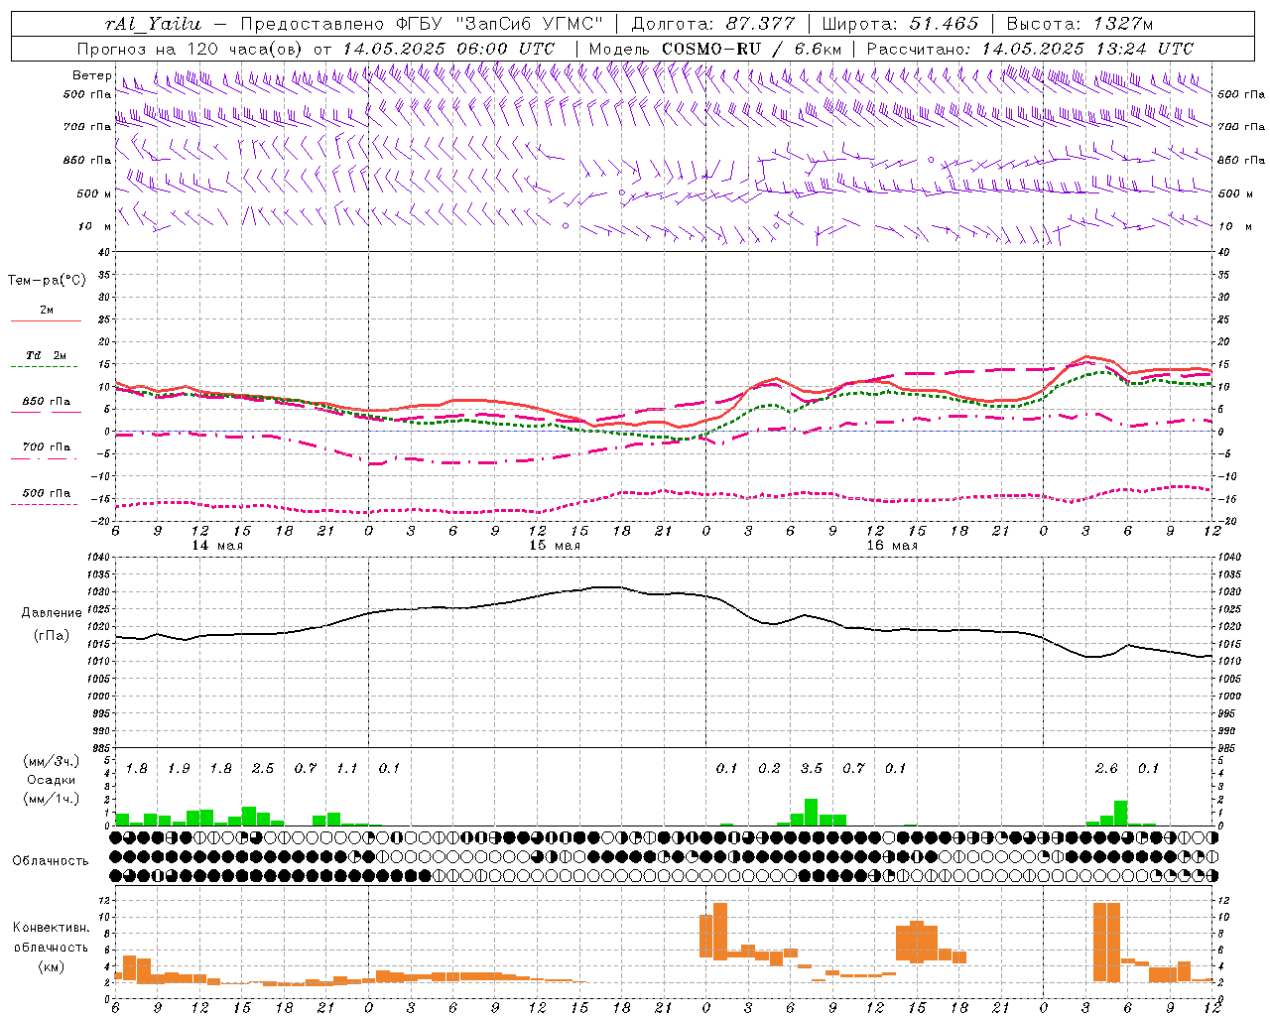
Task: Click the 3-hour precipitation value 2.6
Action: point(1106,769)
